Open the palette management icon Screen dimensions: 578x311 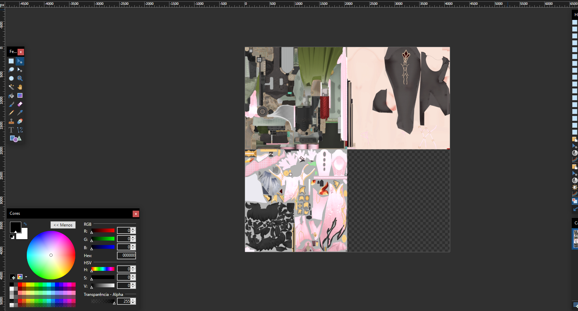point(20,277)
